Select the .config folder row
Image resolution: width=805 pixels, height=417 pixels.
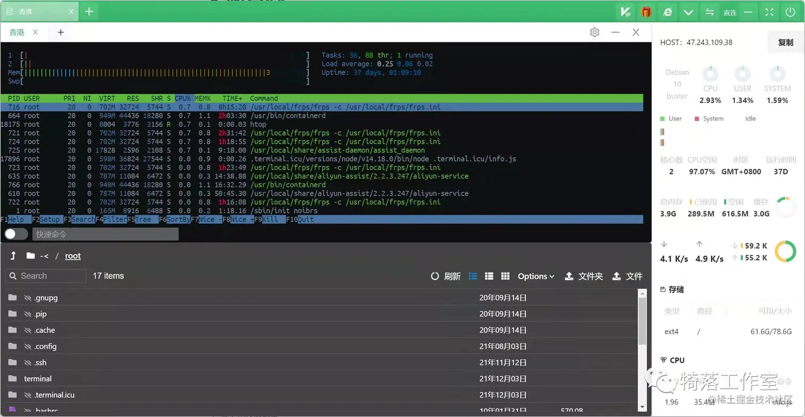pyautogui.click(x=323, y=346)
